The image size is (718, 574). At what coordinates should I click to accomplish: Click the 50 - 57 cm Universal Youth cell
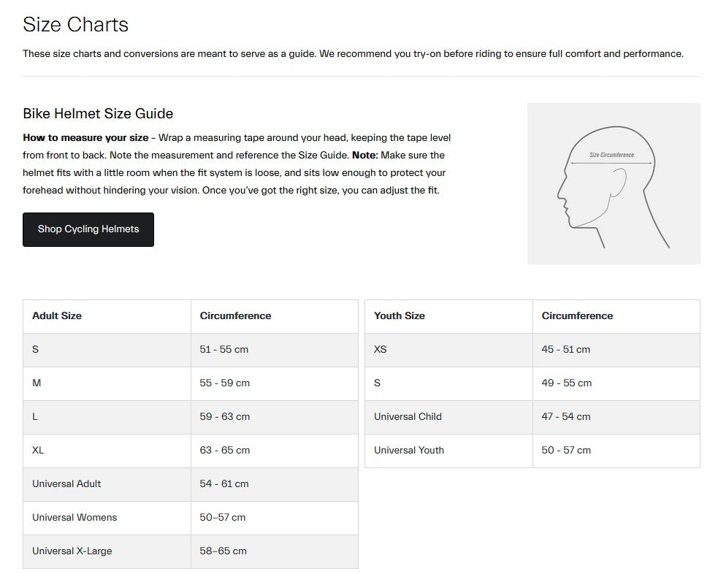coord(616,451)
